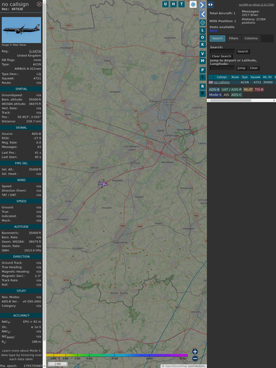Click the Clear Search button

click(222, 56)
